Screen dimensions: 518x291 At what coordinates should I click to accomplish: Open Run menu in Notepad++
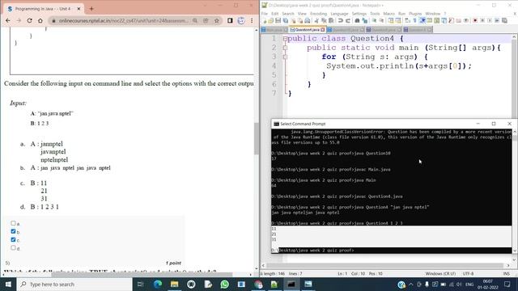401,14
